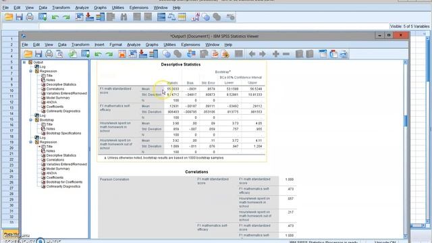Click Viewer scrollbar up arrow

(405, 62)
